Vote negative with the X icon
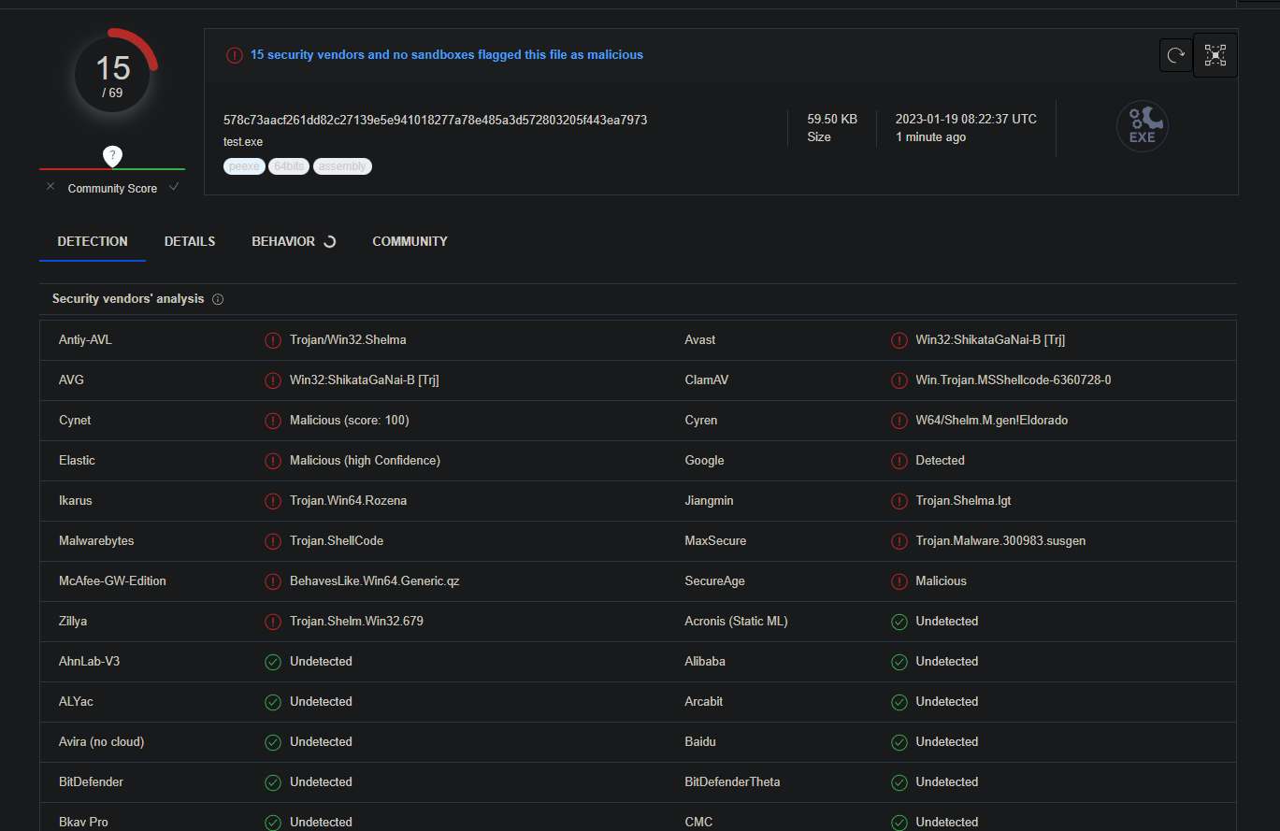 50,187
